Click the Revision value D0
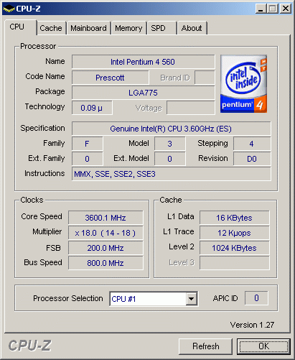 252,159
